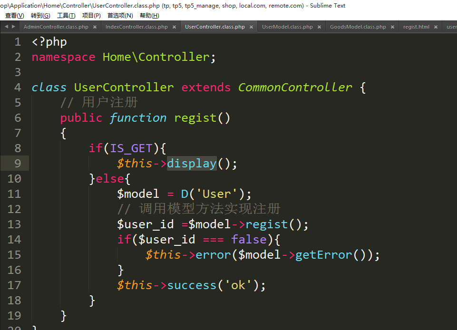Open the 首选项(N) preferences menu
Image resolution: width=457 pixels, height=330 pixels.
120,16
